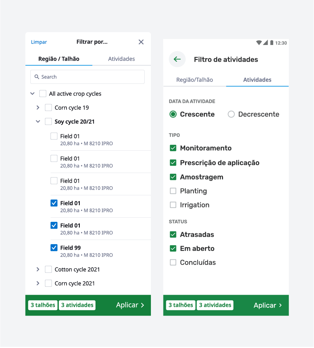Click the Limpar link
Viewport: 314px width, 348px height.
pyautogui.click(x=39, y=42)
